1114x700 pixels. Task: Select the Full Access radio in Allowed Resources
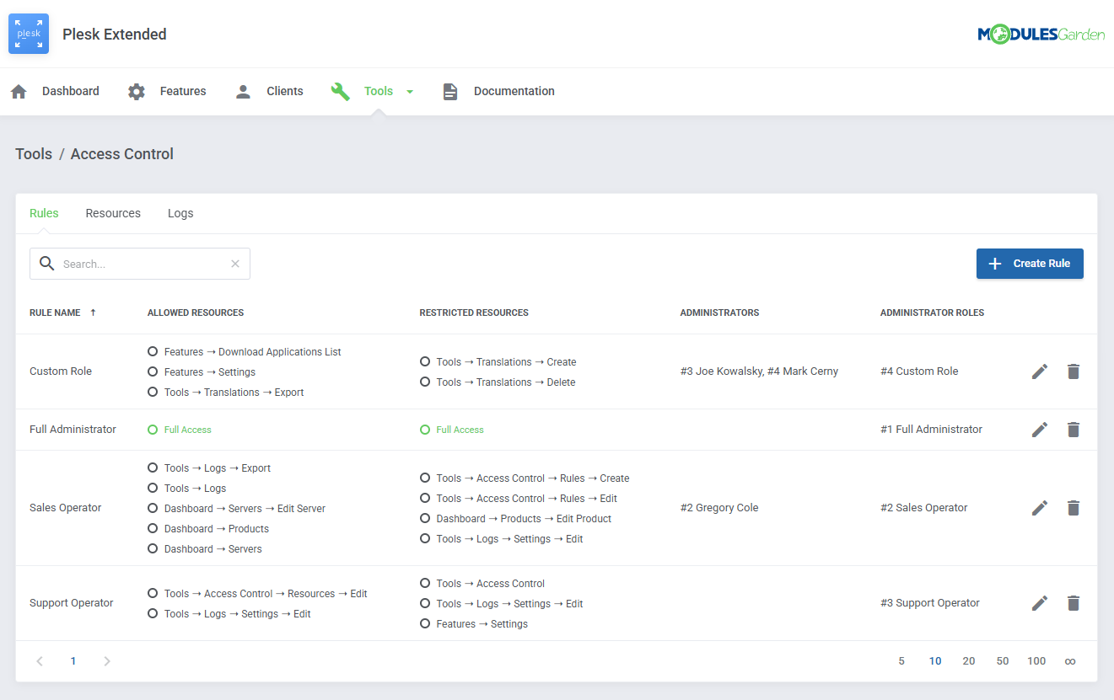pyautogui.click(x=152, y=429)
